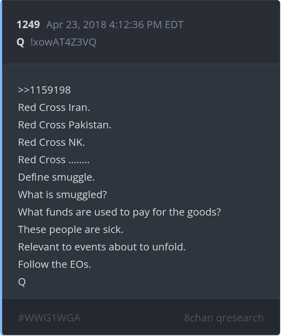Click the 'Define smuggle.' text
The width and height of the screenshot is (281, 336).
56,177
